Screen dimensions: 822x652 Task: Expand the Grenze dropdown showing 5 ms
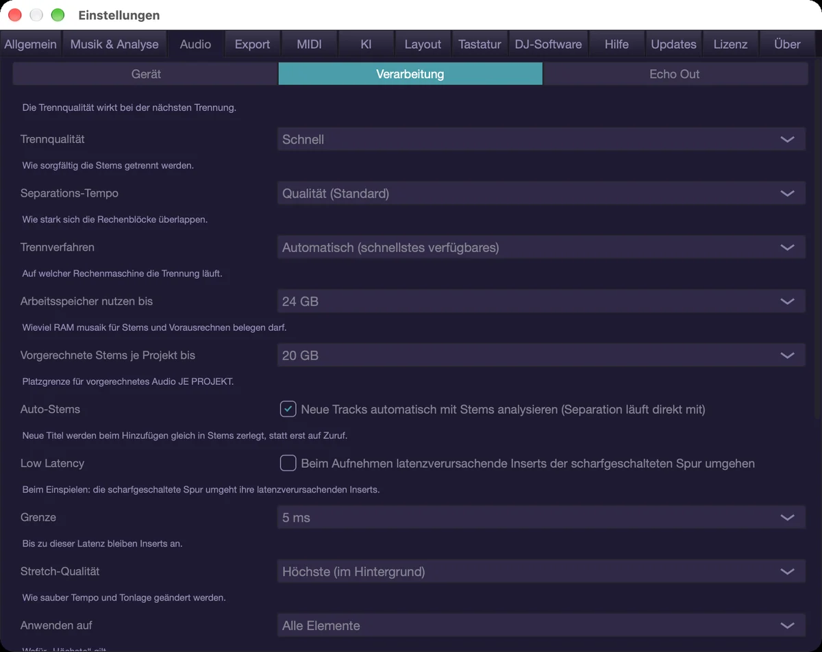(541, 518)
